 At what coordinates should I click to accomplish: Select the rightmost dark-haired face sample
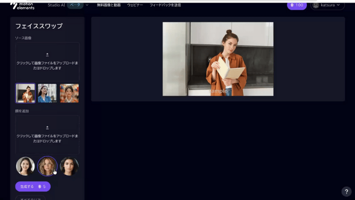tap(69, 166)
